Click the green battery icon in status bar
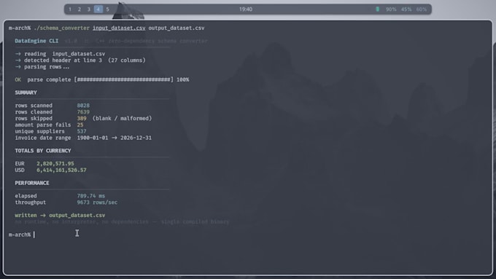 coord(377,9)
